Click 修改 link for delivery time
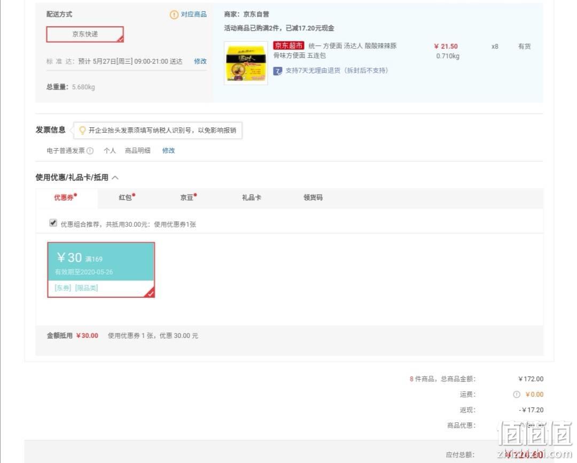Viewport: 577px width, 463px height. coord(200,61)
